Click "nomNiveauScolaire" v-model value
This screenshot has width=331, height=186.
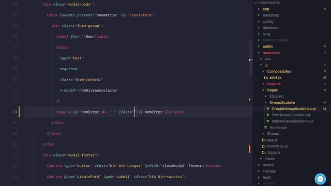click(x=98, y=90)
